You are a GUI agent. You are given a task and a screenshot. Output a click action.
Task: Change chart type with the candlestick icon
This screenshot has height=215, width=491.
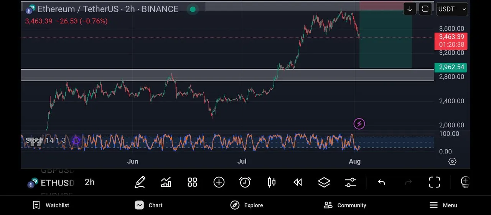click(x=271, y=182)
